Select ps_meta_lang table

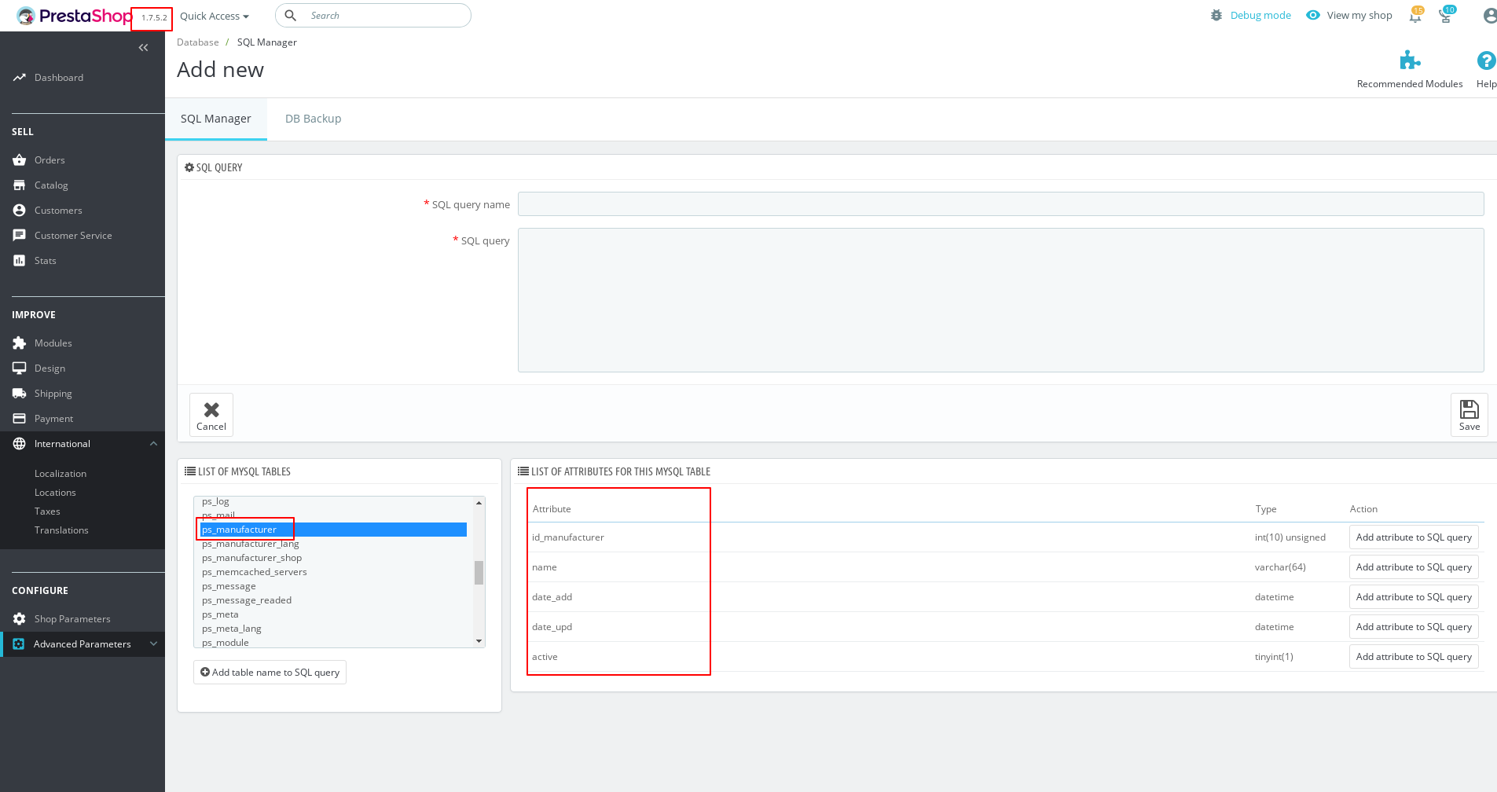[333, 629]
